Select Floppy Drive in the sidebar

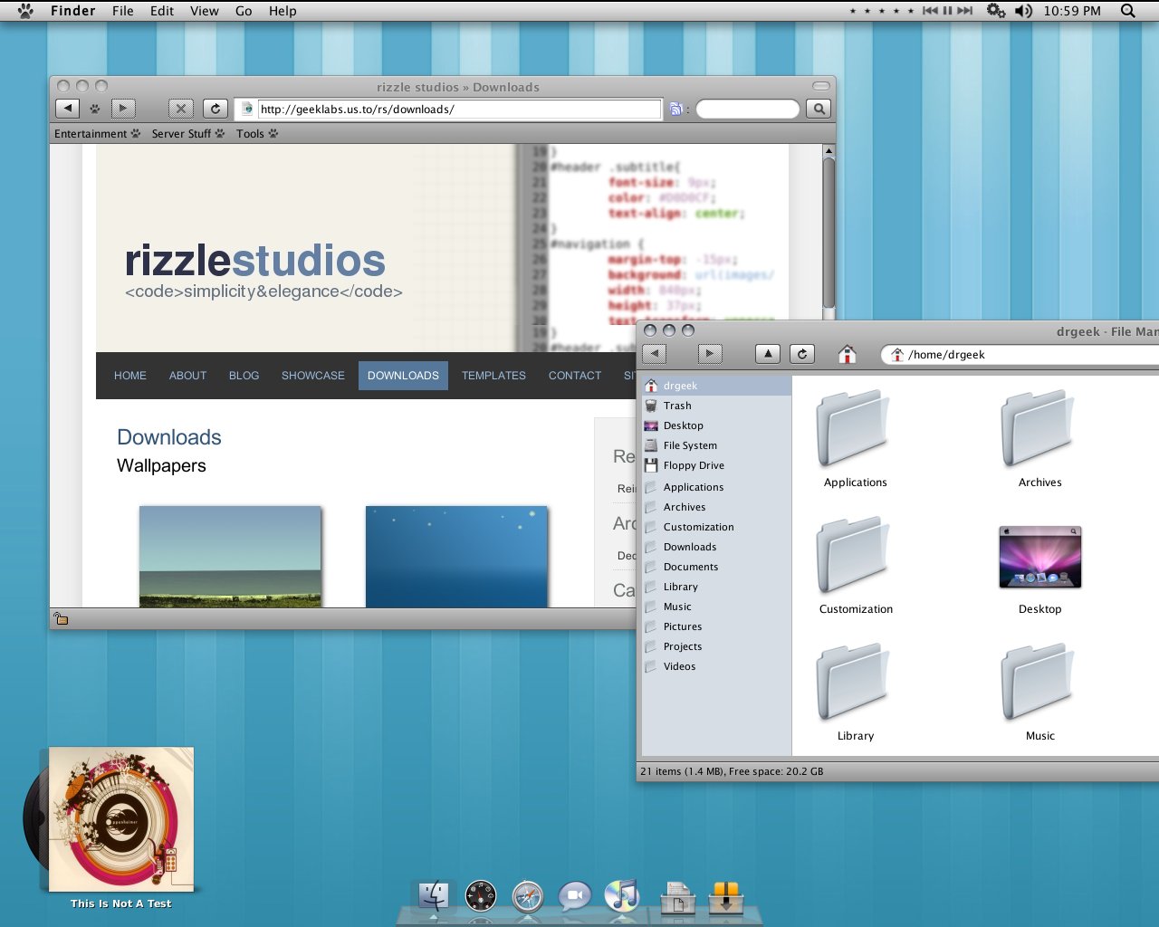coord(715,465)
